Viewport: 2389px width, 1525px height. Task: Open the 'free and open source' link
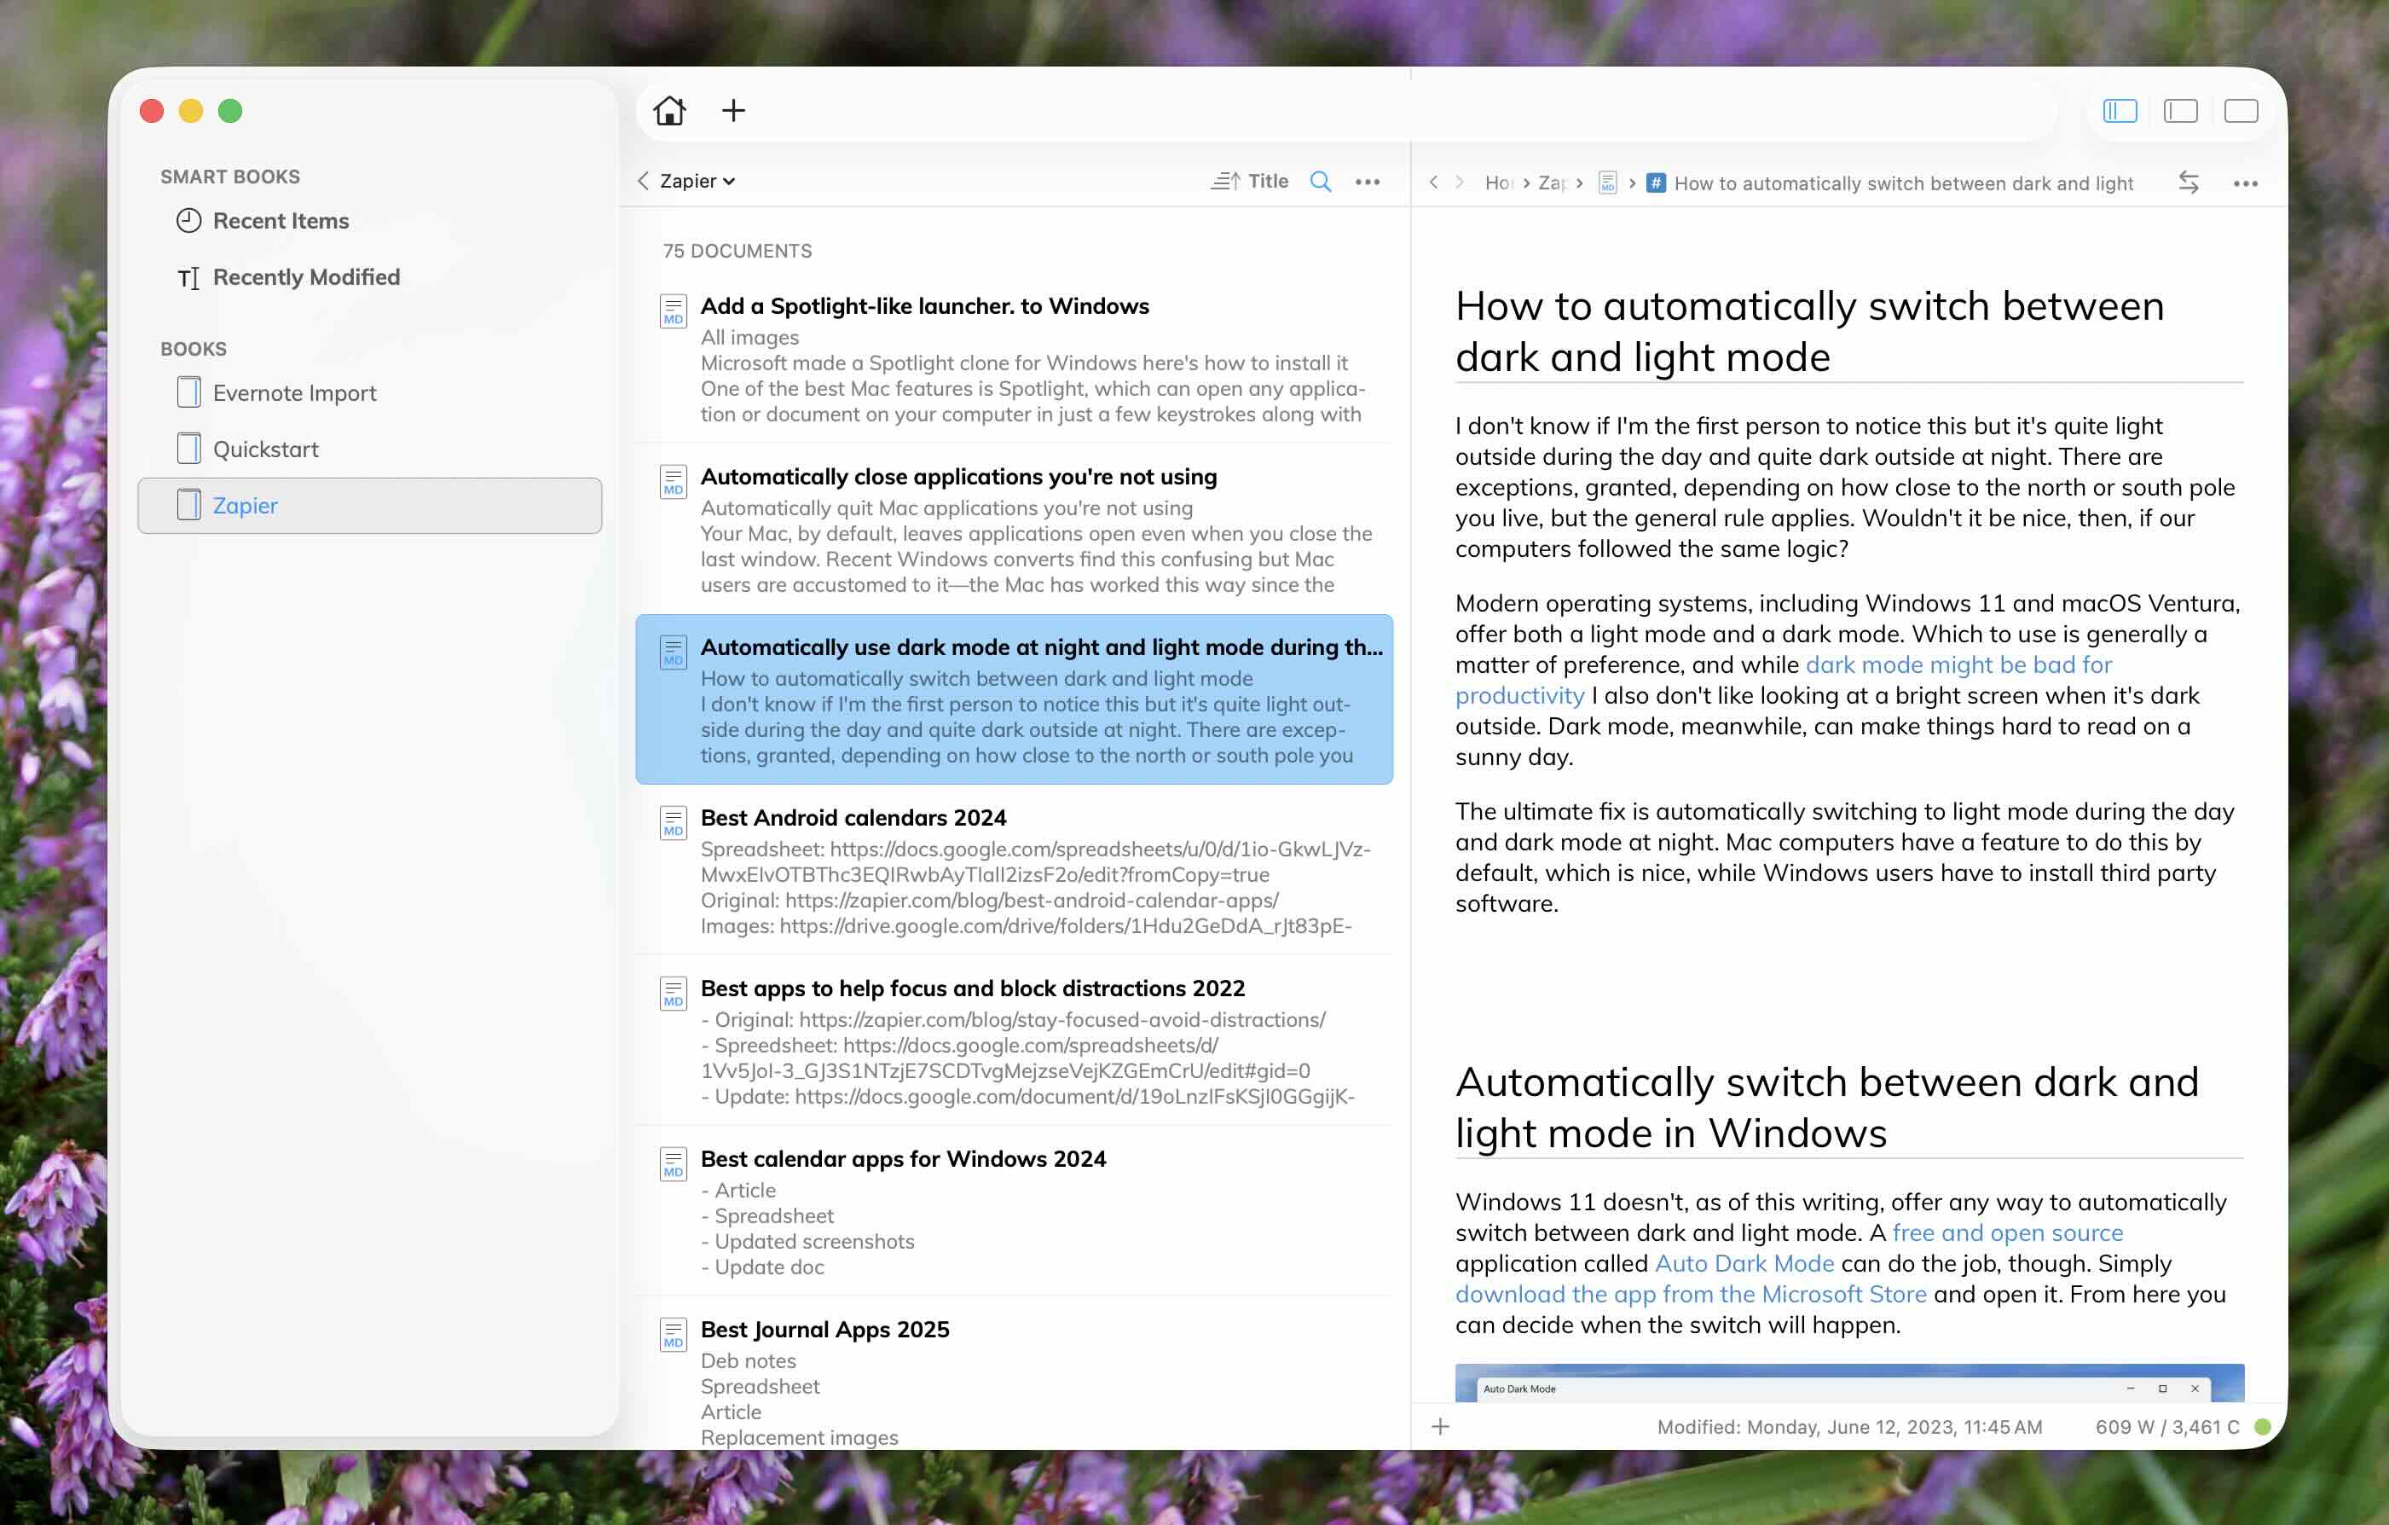click(x=2007, y=1232)
